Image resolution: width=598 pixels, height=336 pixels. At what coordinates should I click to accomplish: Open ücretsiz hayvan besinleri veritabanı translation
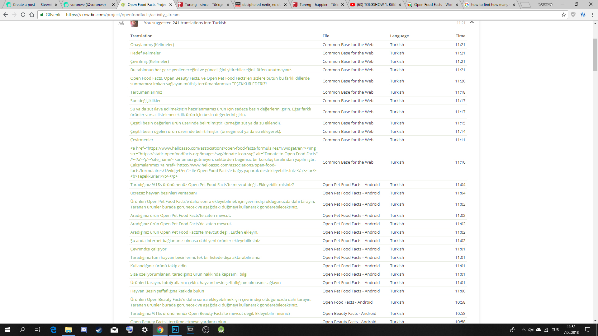tap(164, 193)
